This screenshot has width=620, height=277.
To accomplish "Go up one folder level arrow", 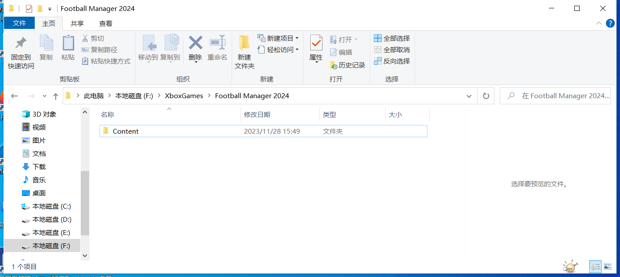I will [55, 96].
